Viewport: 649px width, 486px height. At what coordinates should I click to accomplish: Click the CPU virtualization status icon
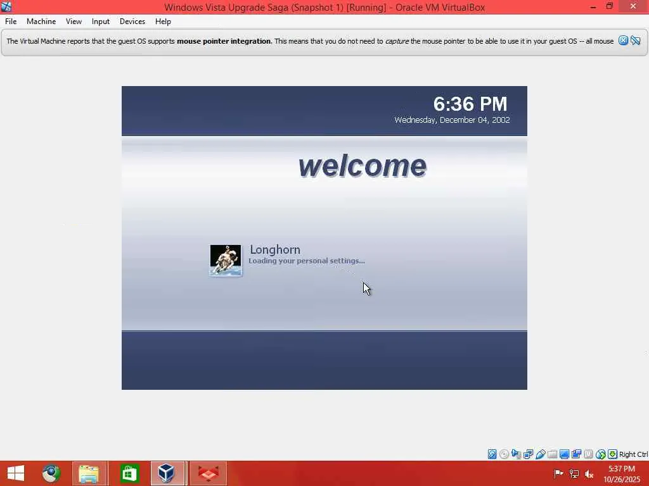click(588, 454)
